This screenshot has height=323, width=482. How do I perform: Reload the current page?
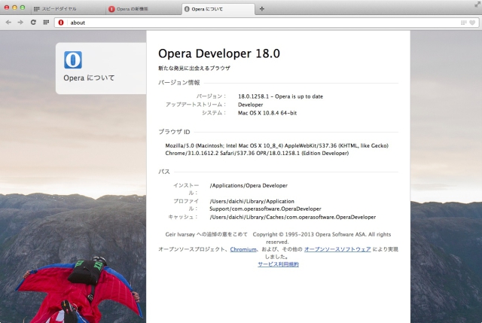pos(33,22)
